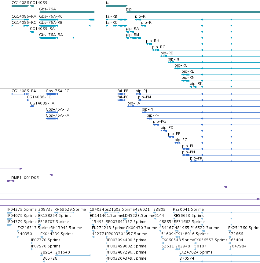Click the fal-RB transcript label
The width and height of the screenshot is (260, 263).
pos(112,16)
